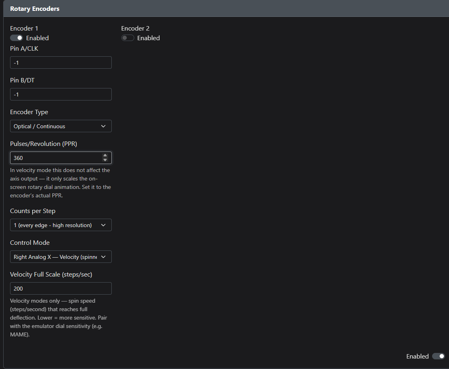Click the Enabled label next to Encoder 1 switch
449x369 pixels.
coord(37,38)
